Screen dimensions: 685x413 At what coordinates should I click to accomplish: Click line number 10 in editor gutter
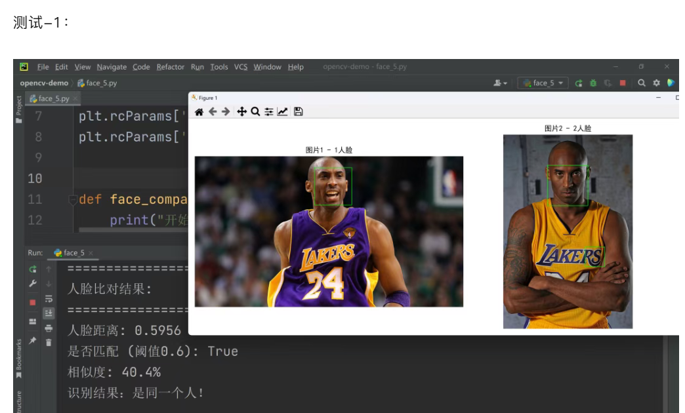click(x=35, y=178)
